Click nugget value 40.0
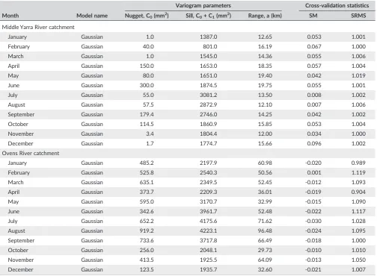Screen dimensions: 377x276 tap(148, 46)
